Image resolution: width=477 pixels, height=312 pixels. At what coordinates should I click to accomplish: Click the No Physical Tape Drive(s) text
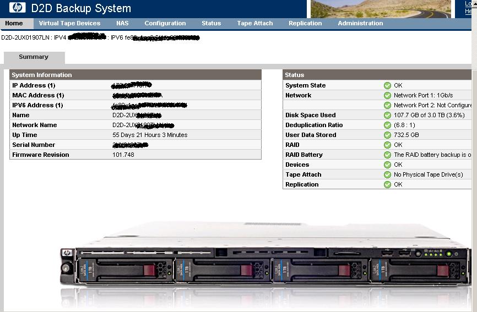tap(429, 174)
